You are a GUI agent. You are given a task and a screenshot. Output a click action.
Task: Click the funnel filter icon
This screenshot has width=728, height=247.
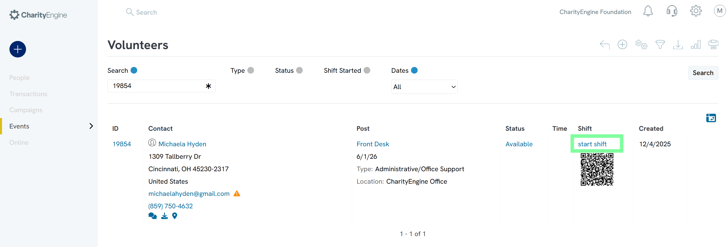tap(660, 45)
